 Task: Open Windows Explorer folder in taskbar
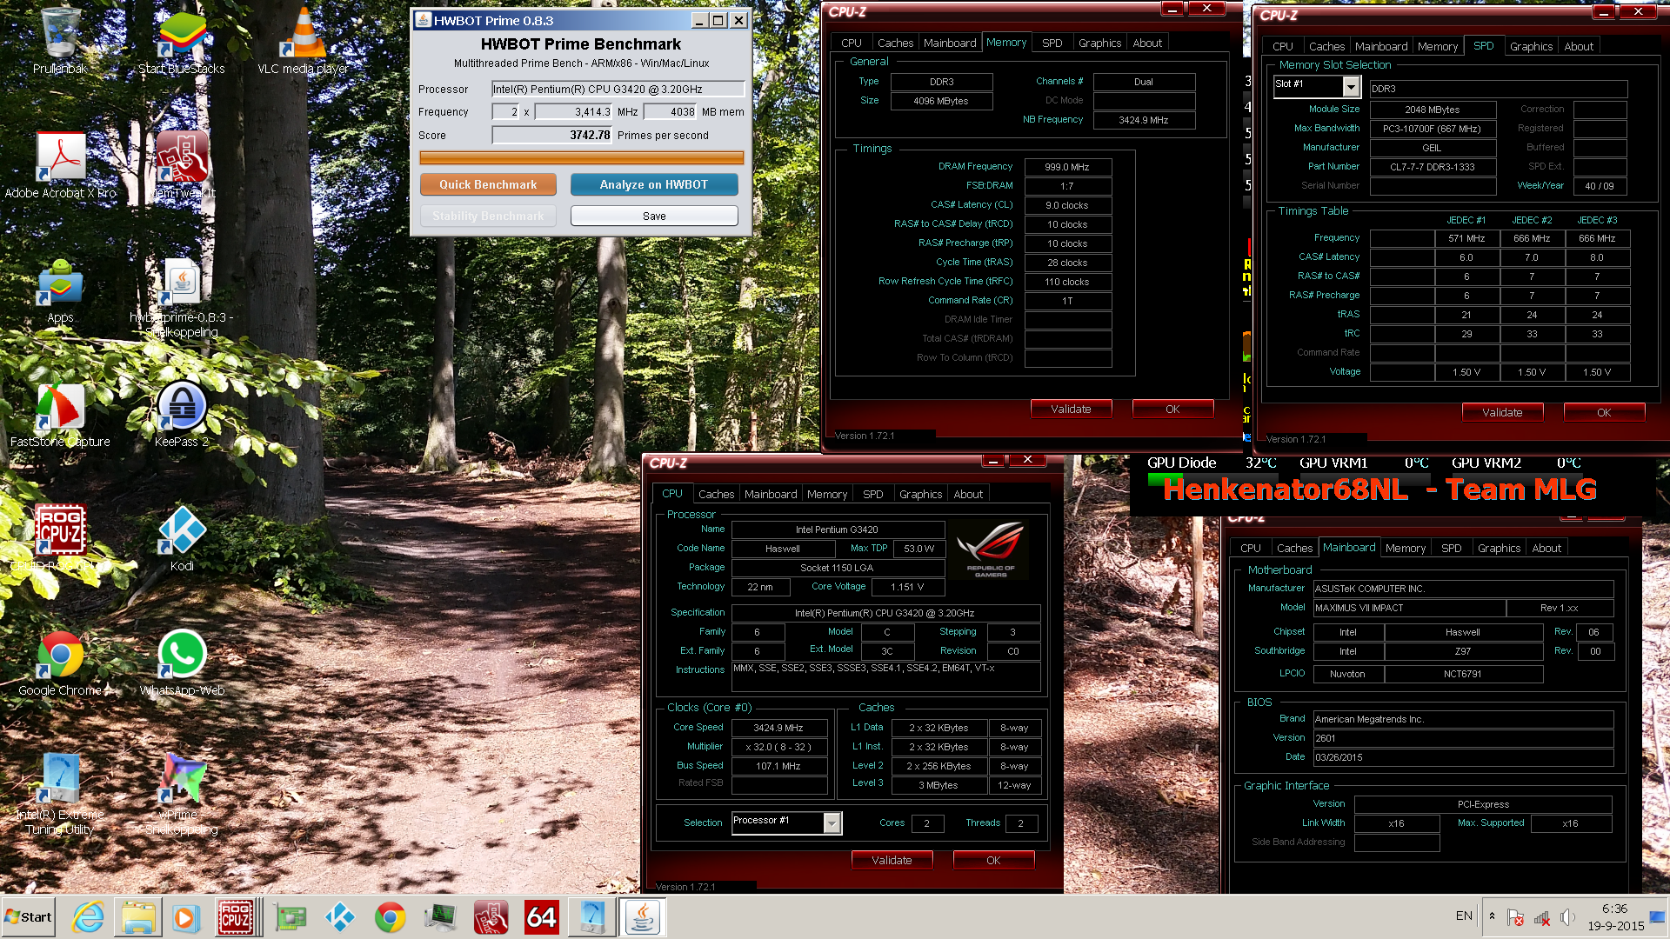pos(138,917)
